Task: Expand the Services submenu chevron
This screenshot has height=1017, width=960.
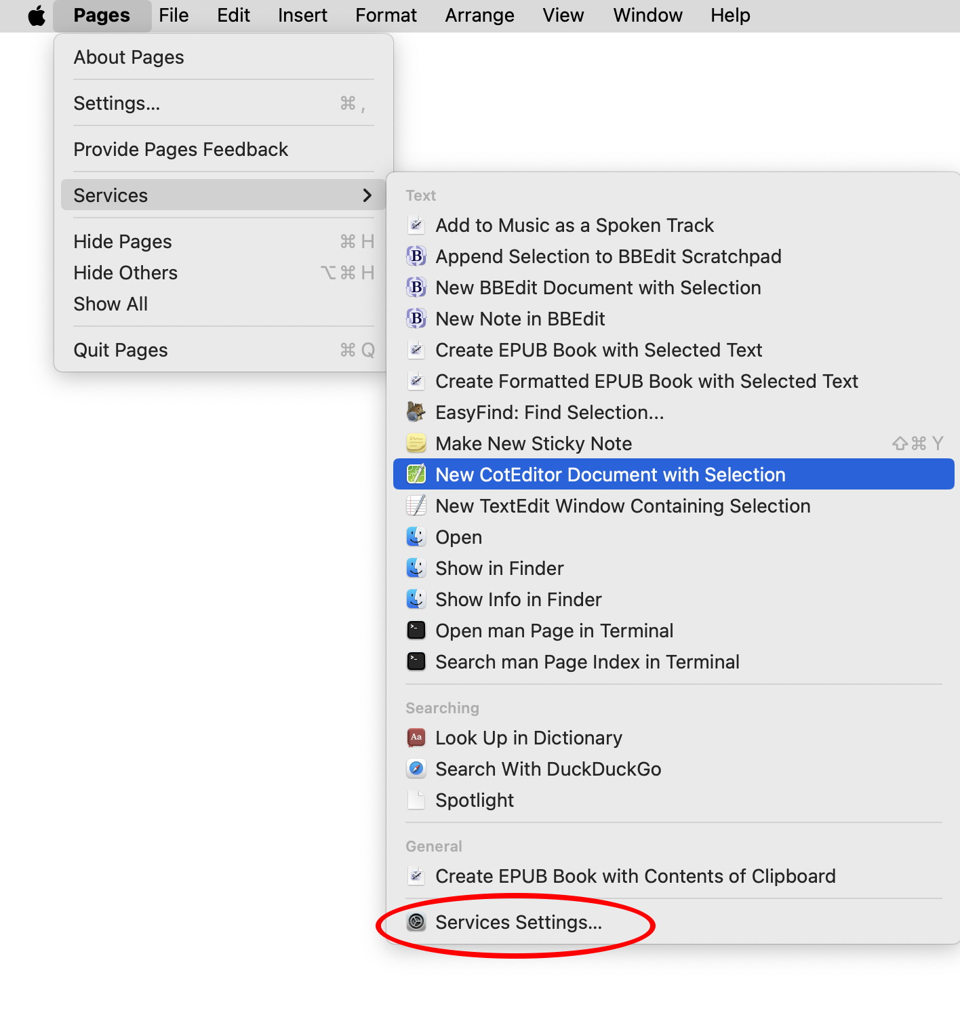Action: (367, 195)
